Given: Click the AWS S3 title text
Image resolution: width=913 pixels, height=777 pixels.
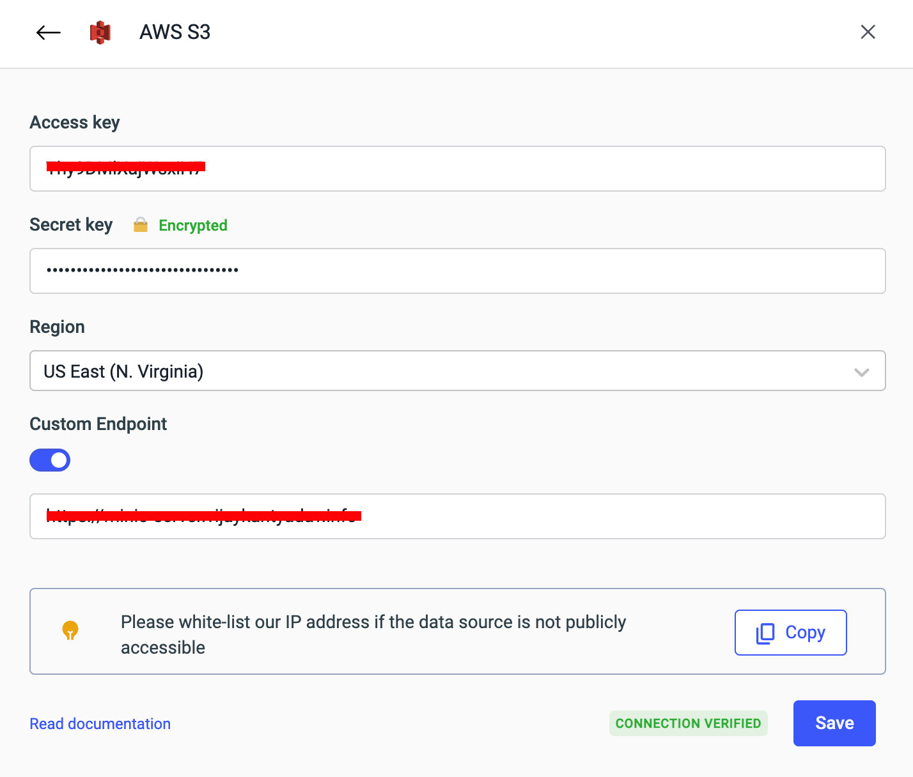Looking at the screenshot, I should pos(175,32).
